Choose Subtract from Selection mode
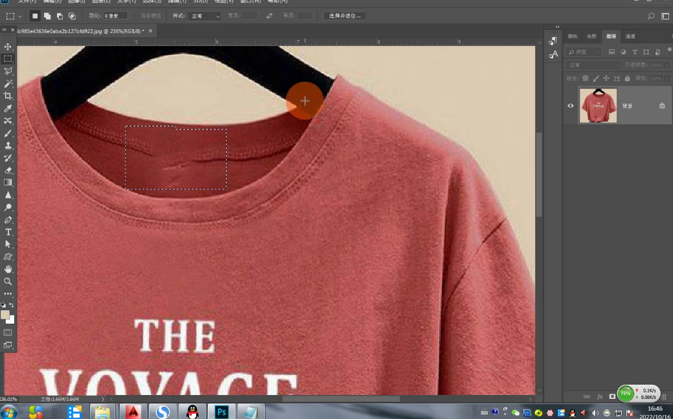The image size is (673, 419). 60,16
